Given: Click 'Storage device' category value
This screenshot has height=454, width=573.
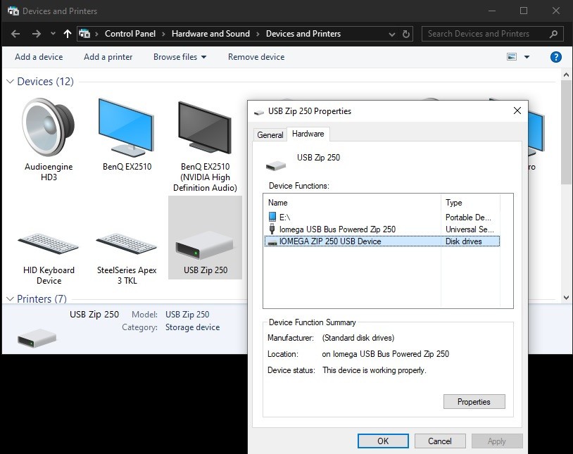Looking at the screenshot, I should (193, 327).
